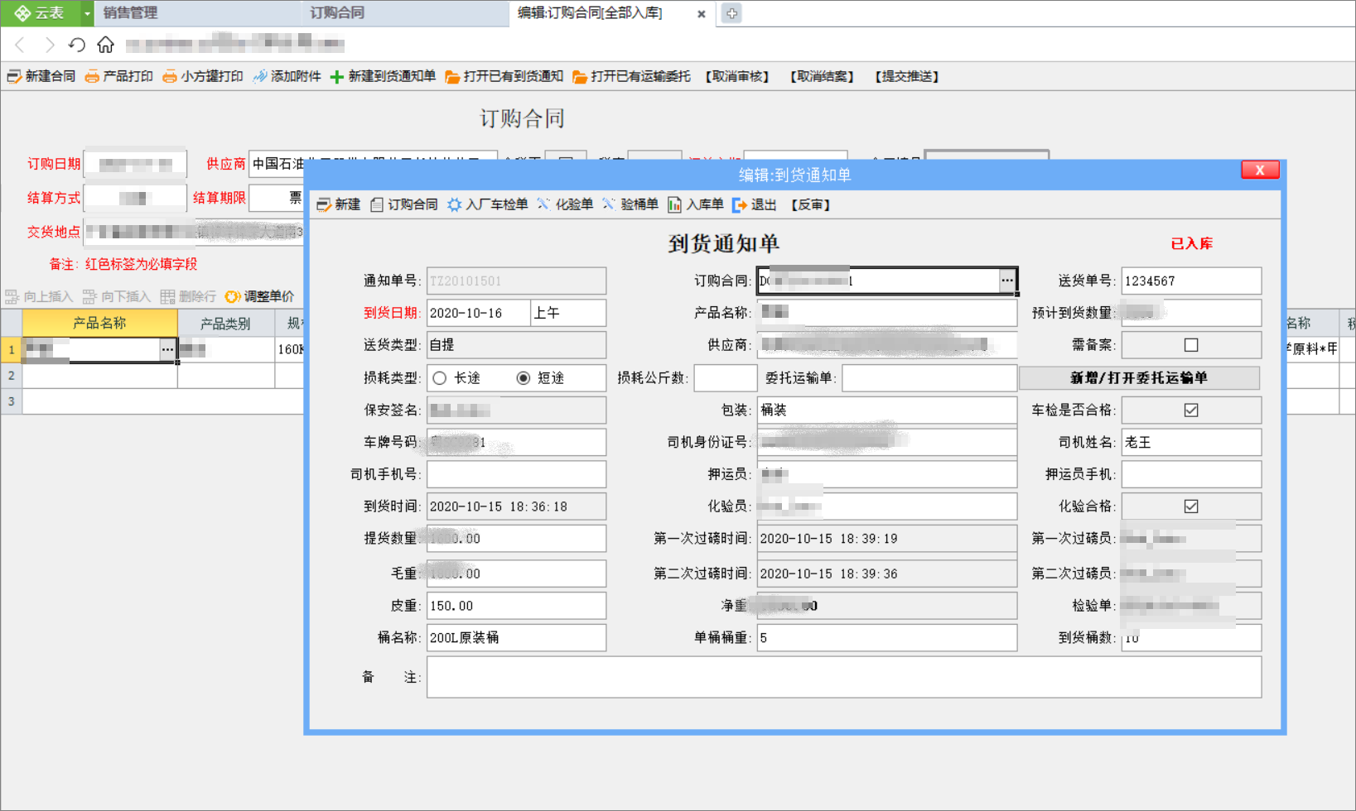Toggle the 车检是否合格 checkbox
The image size is (1356, 811).
[x=1191, y=410]
